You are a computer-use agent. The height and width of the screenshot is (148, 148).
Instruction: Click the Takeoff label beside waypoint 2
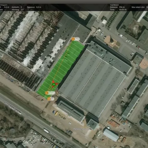52,93
